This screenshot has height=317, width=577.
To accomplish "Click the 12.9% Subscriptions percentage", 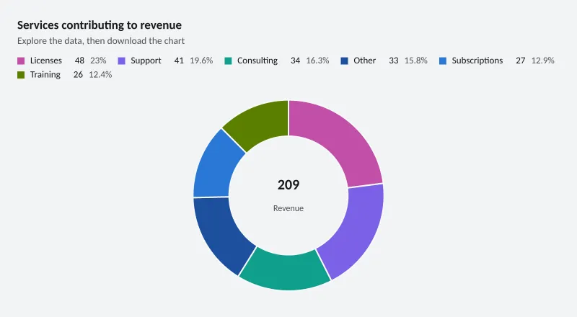I will 543,61.
